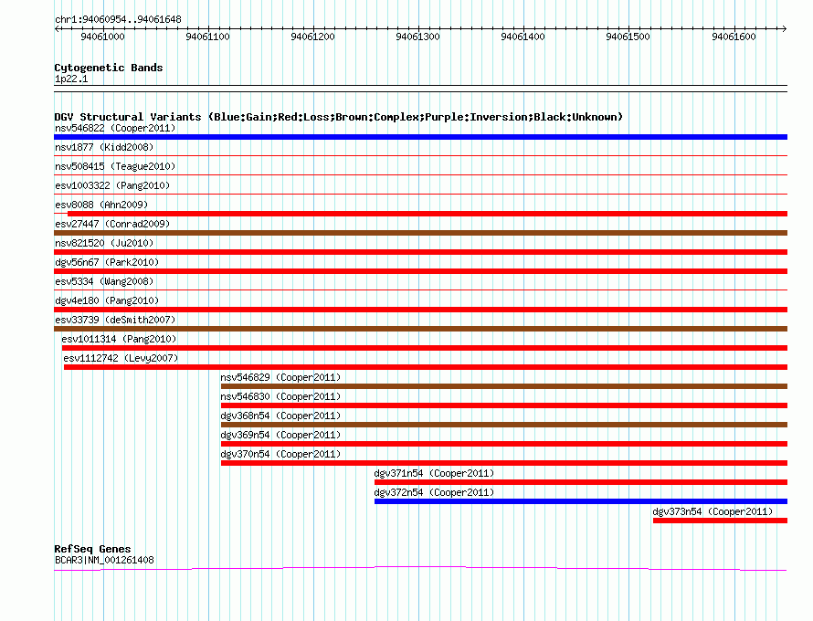
Task: Click the Cytogenetic Bands track title
Action: click(x=109, y=68)
